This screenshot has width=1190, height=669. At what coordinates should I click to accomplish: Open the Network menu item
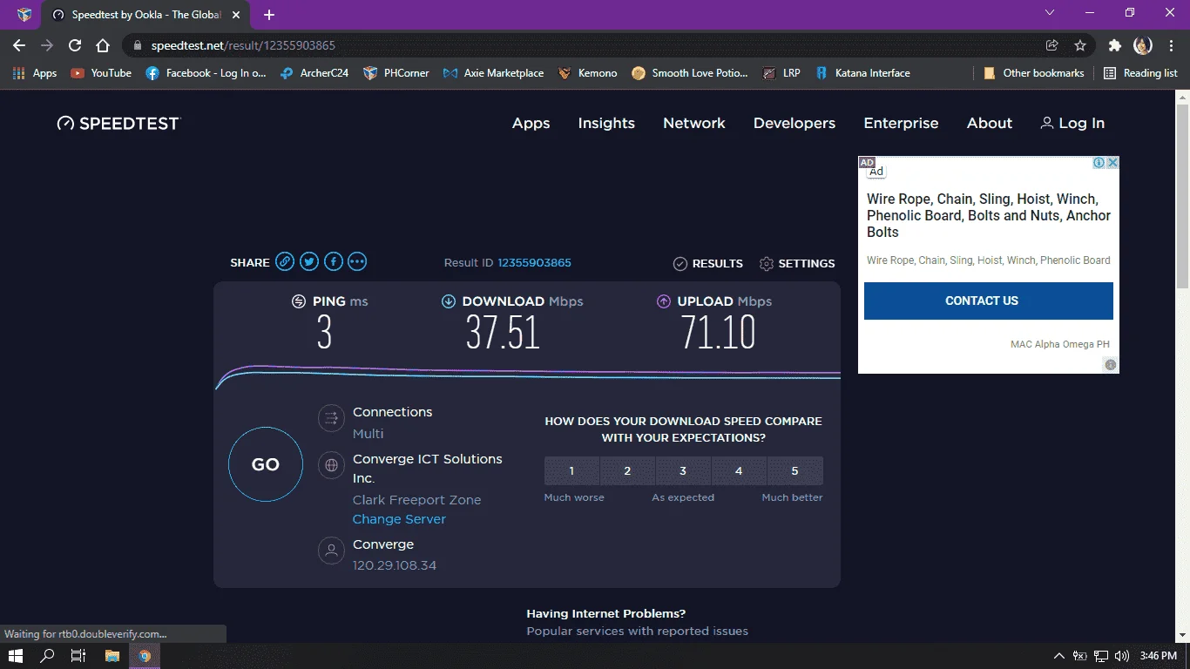tap(694, 123)
